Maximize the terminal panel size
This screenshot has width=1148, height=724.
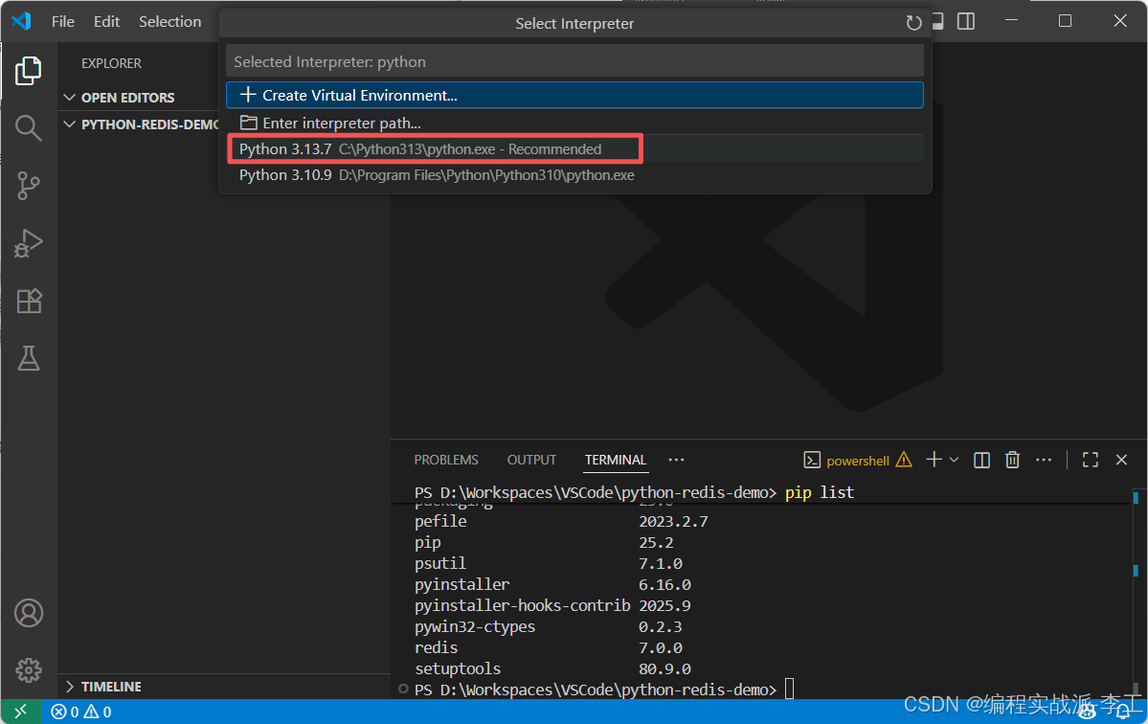[x=1091, y=460]
